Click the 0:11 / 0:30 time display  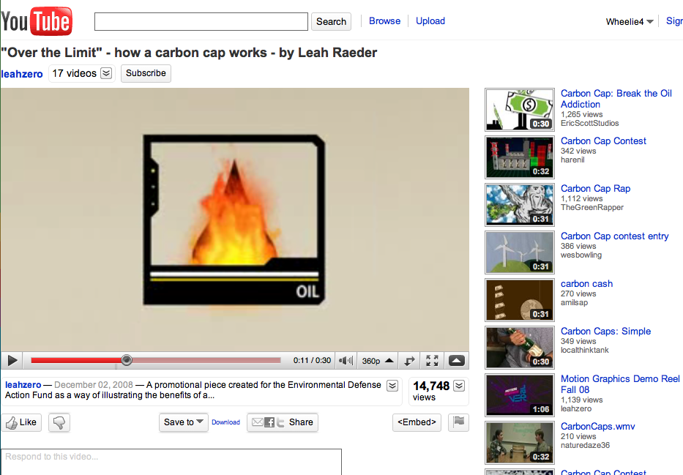312,361
